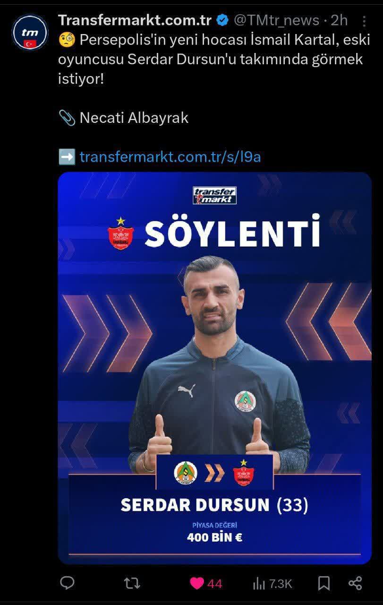Open the @TMtr_news handle
383x605 pixels.
pyautogui.click(x=277, y=20)
